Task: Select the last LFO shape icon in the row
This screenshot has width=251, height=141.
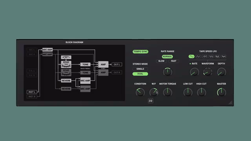Action: (x=224, y=56)
